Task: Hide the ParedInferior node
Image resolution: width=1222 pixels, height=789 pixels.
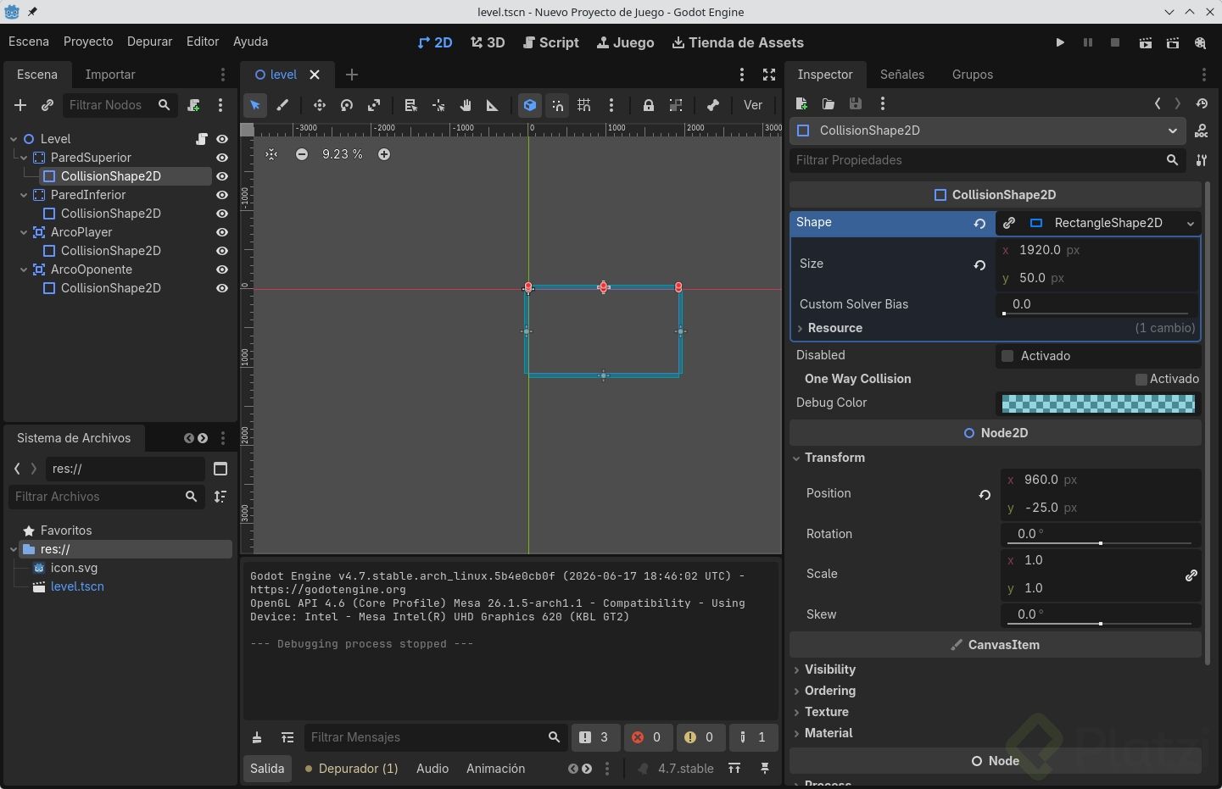Action: pyautogui.click(x=222, y=195)
